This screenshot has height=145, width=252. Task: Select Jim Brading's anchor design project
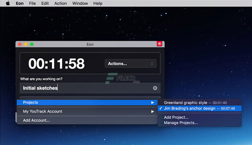click(200, 108)
